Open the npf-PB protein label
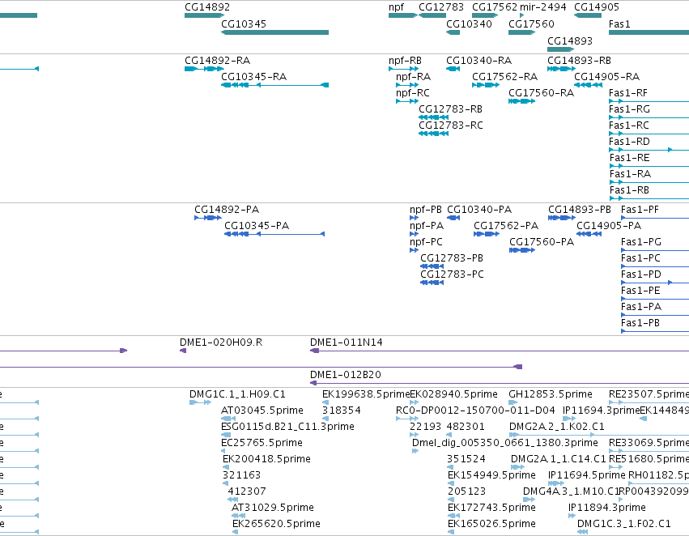The width and height of the screenshot is (689, 536). (425, 210)
